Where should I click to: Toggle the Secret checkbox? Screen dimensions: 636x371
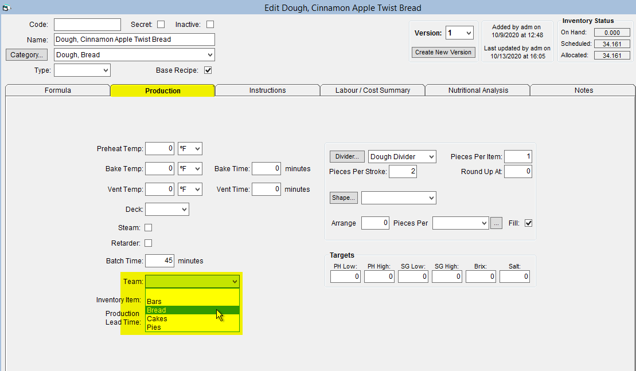pos(161,24)
